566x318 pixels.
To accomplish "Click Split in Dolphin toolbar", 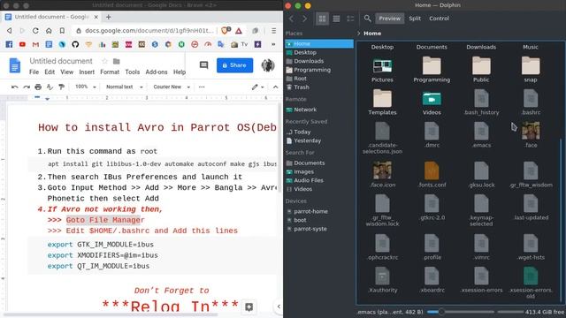I will (x=415, y=19).
